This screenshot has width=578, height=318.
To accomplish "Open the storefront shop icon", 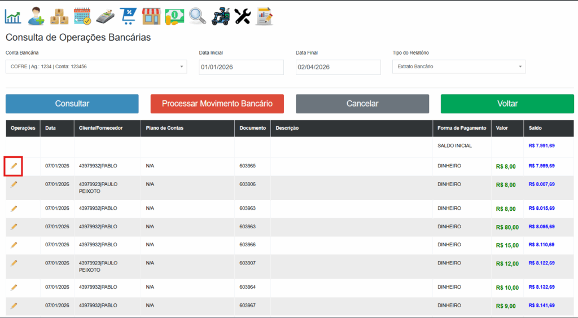I will point(151,16).
